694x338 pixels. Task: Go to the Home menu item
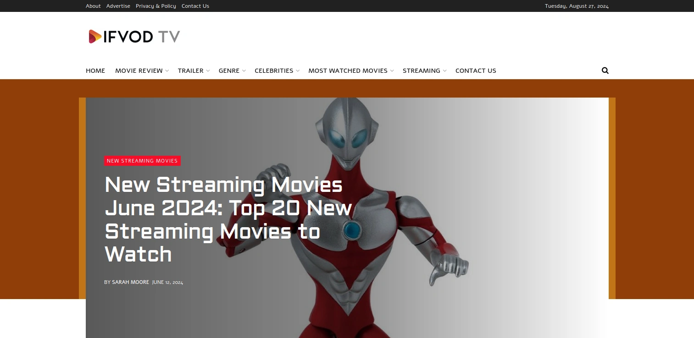95,71
